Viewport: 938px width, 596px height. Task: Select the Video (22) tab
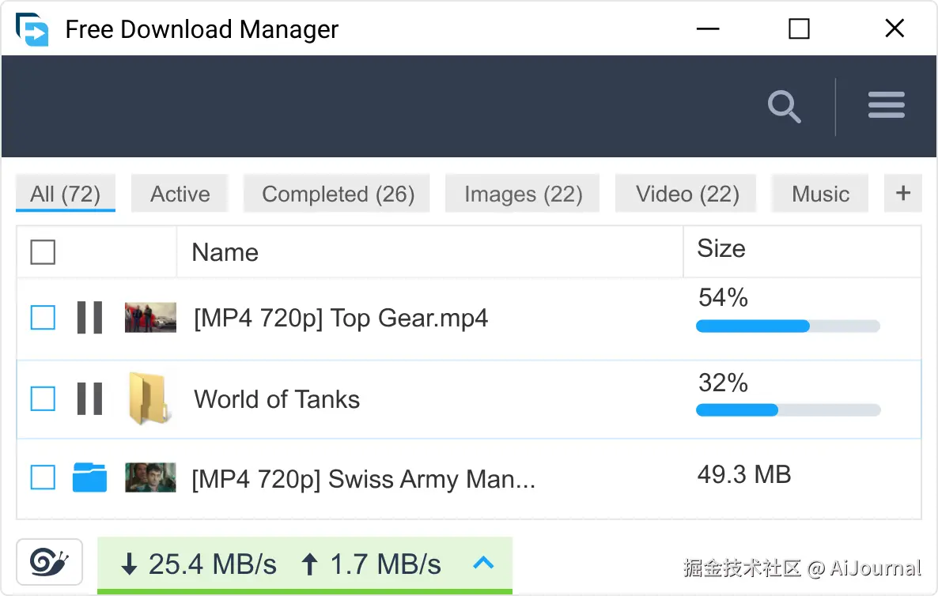pyautogui.click(x=686, y=194)
